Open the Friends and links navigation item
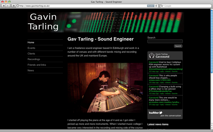 [x=37, y=65]
